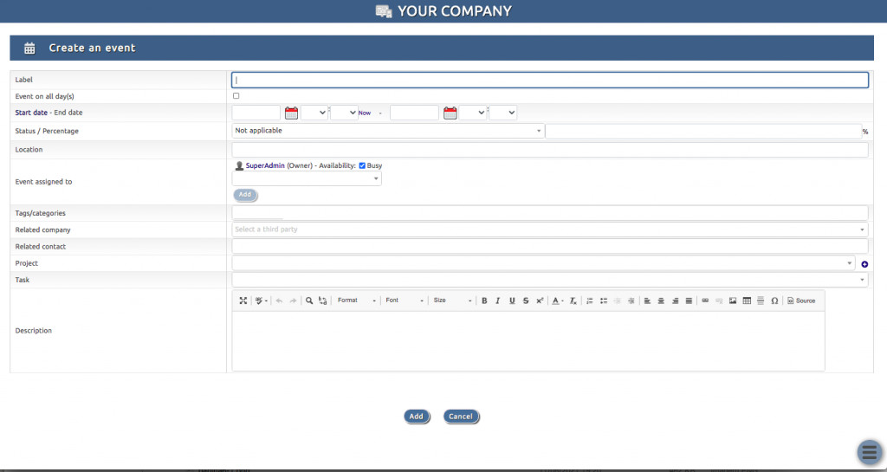Viewport: 887px width, 472px height.
Task: Click the start date text field
Action: [256, 113]
